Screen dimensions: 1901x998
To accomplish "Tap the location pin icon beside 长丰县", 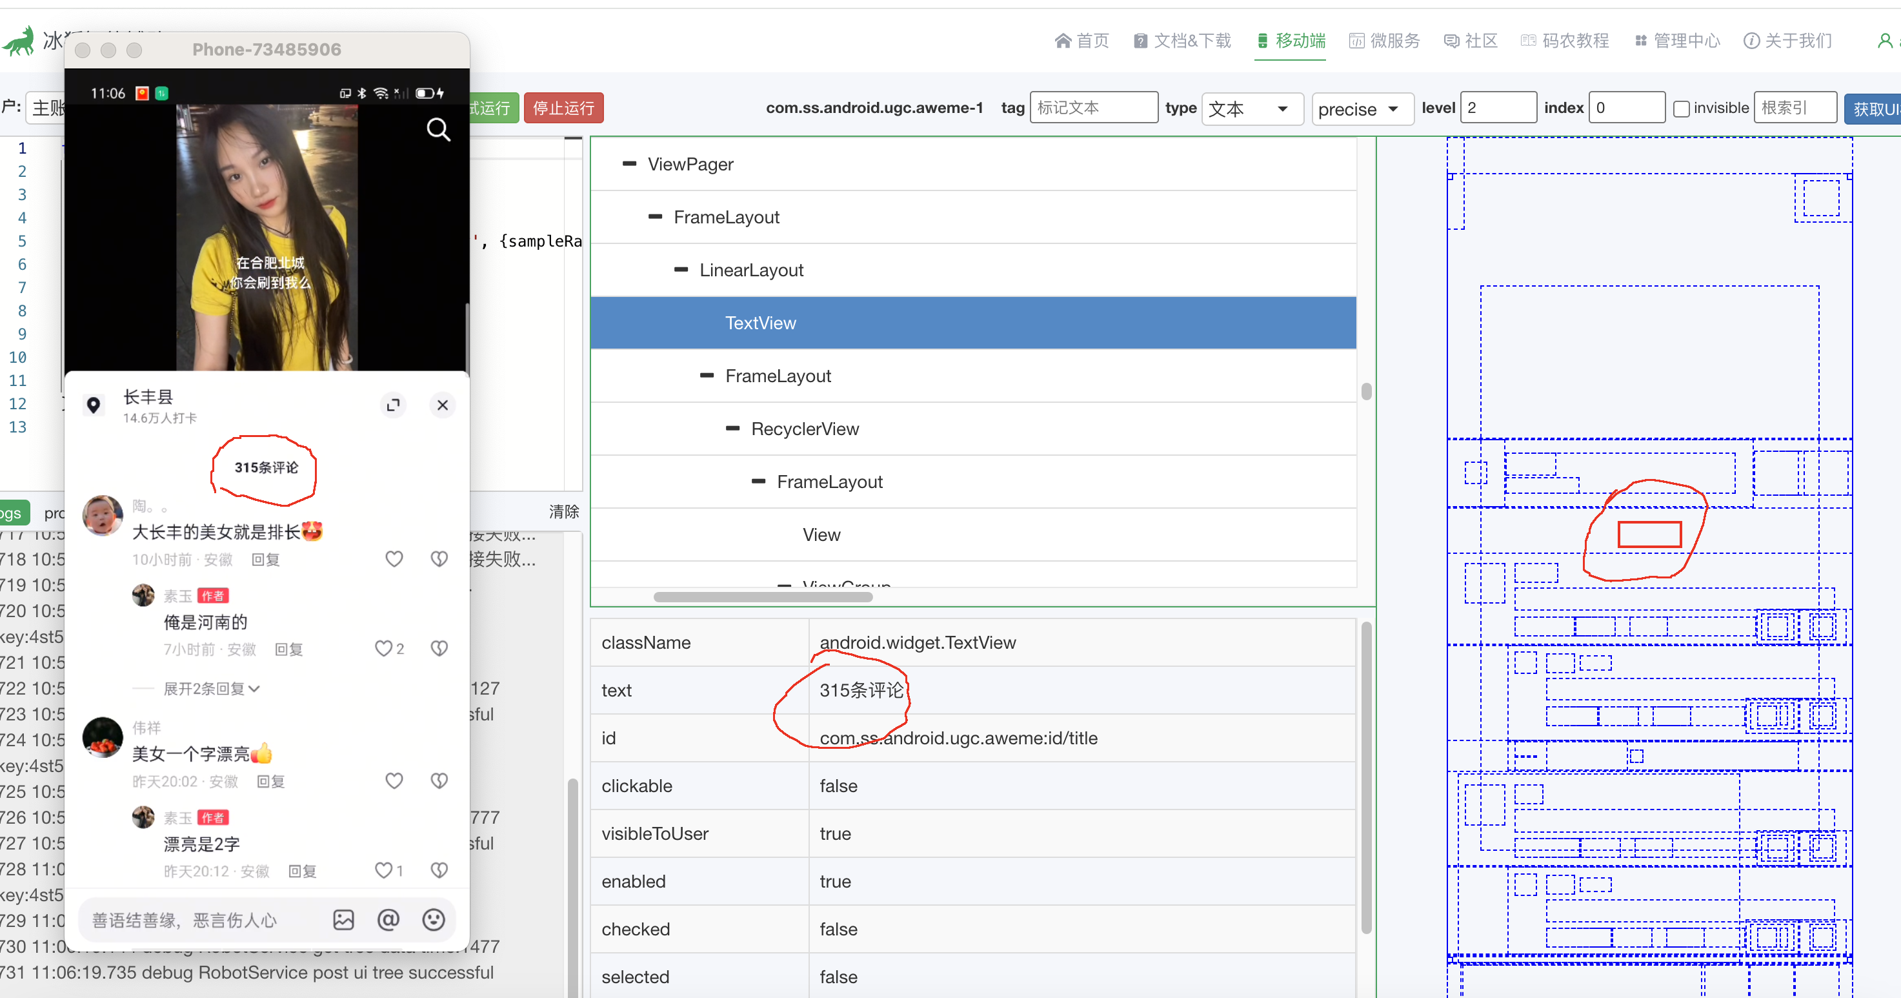I will (x=94, y=405).
